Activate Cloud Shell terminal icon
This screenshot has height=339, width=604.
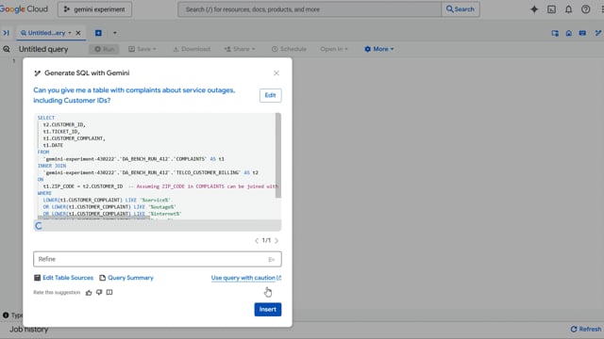click(x=551, y=9)
